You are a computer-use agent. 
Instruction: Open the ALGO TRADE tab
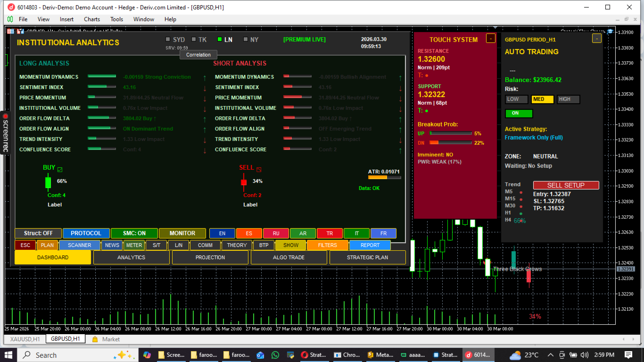coord(289,257)
